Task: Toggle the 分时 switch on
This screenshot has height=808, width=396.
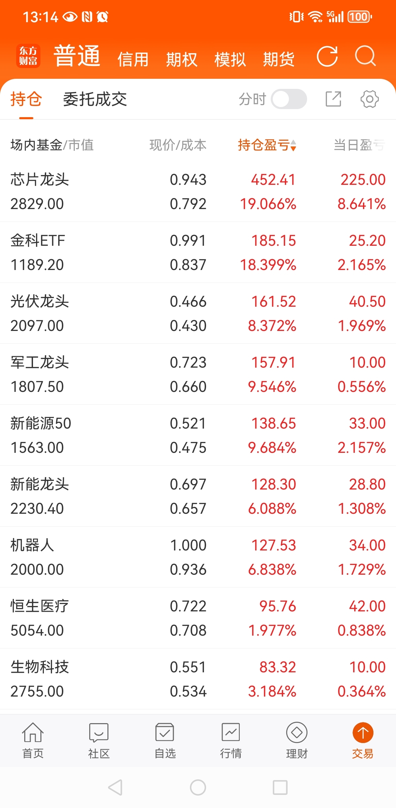Action: click(289, 99)
